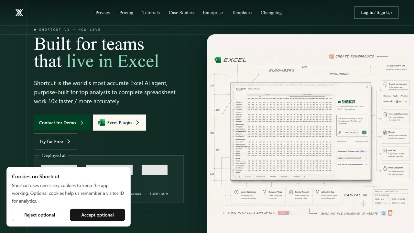The width and height of the screenshot is (414, 233).
Task: Open Tutorials from the navigation bar
Action: [x=151, y=13]
